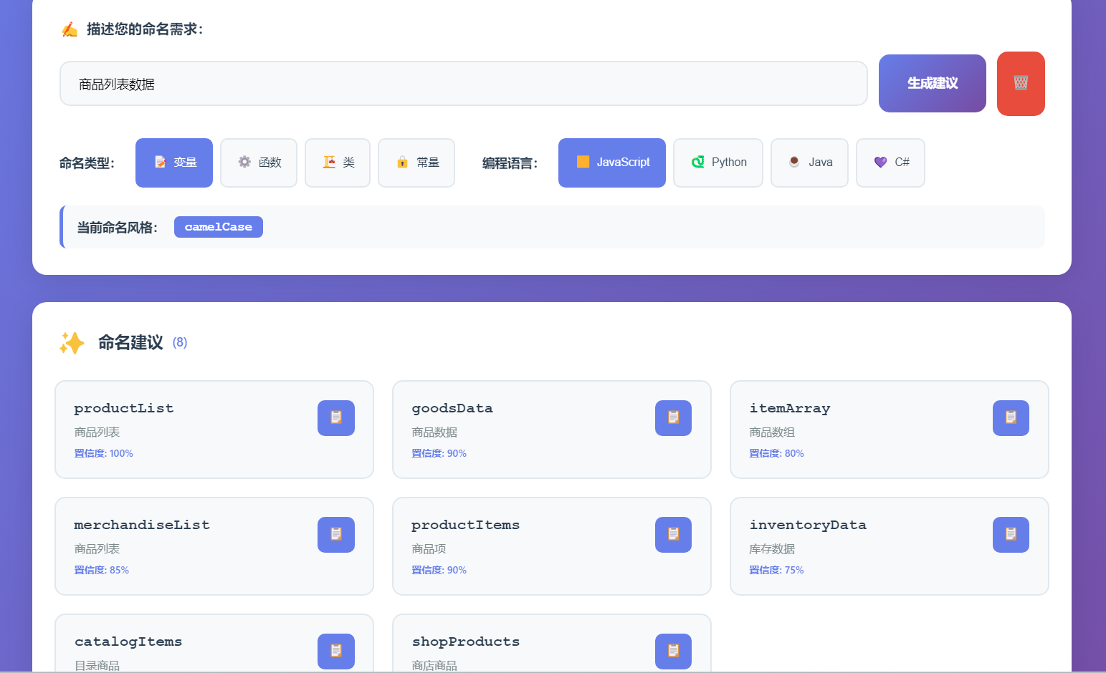Click the itemArray name text
1106x673 pixels.
point(790,408)
